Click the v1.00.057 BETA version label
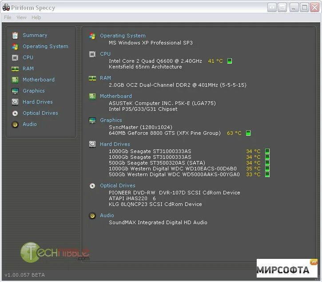 click(x=24, y=275)
